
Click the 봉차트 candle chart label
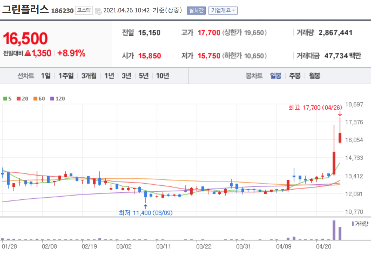pyautogui.click(x=254, y=76)
